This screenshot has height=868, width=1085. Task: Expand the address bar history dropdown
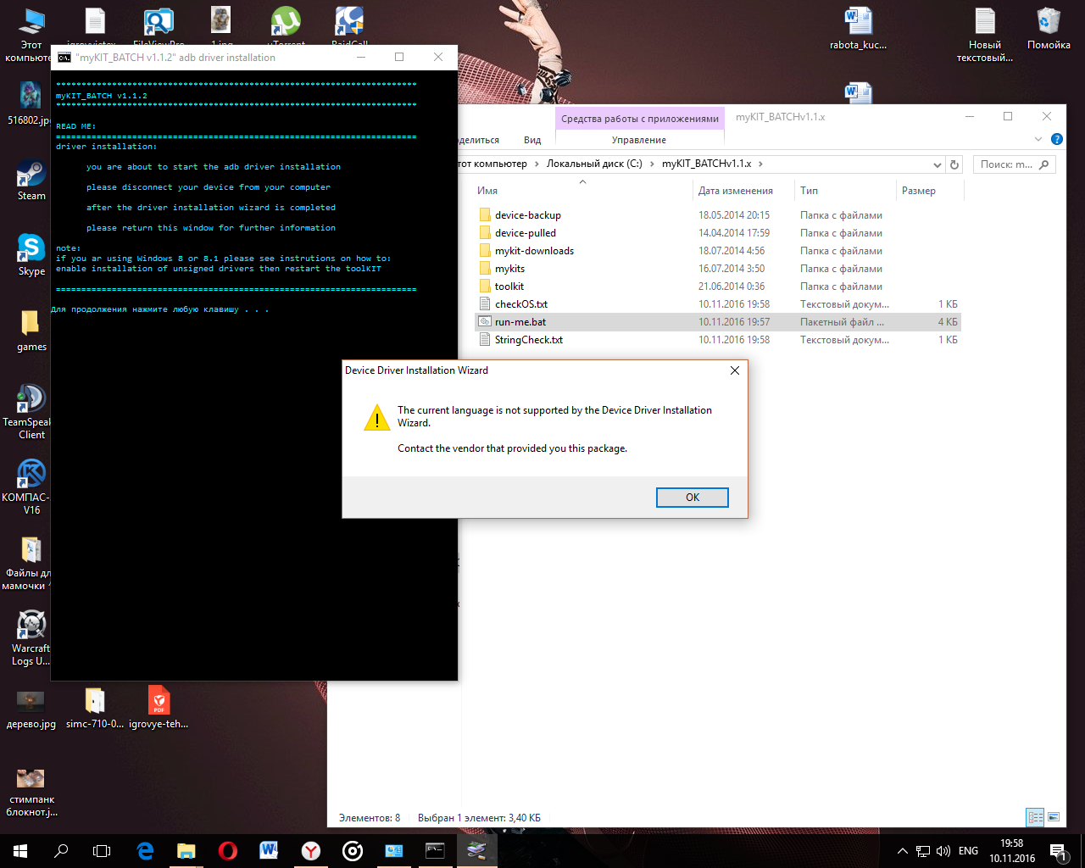tap(937, 164)
